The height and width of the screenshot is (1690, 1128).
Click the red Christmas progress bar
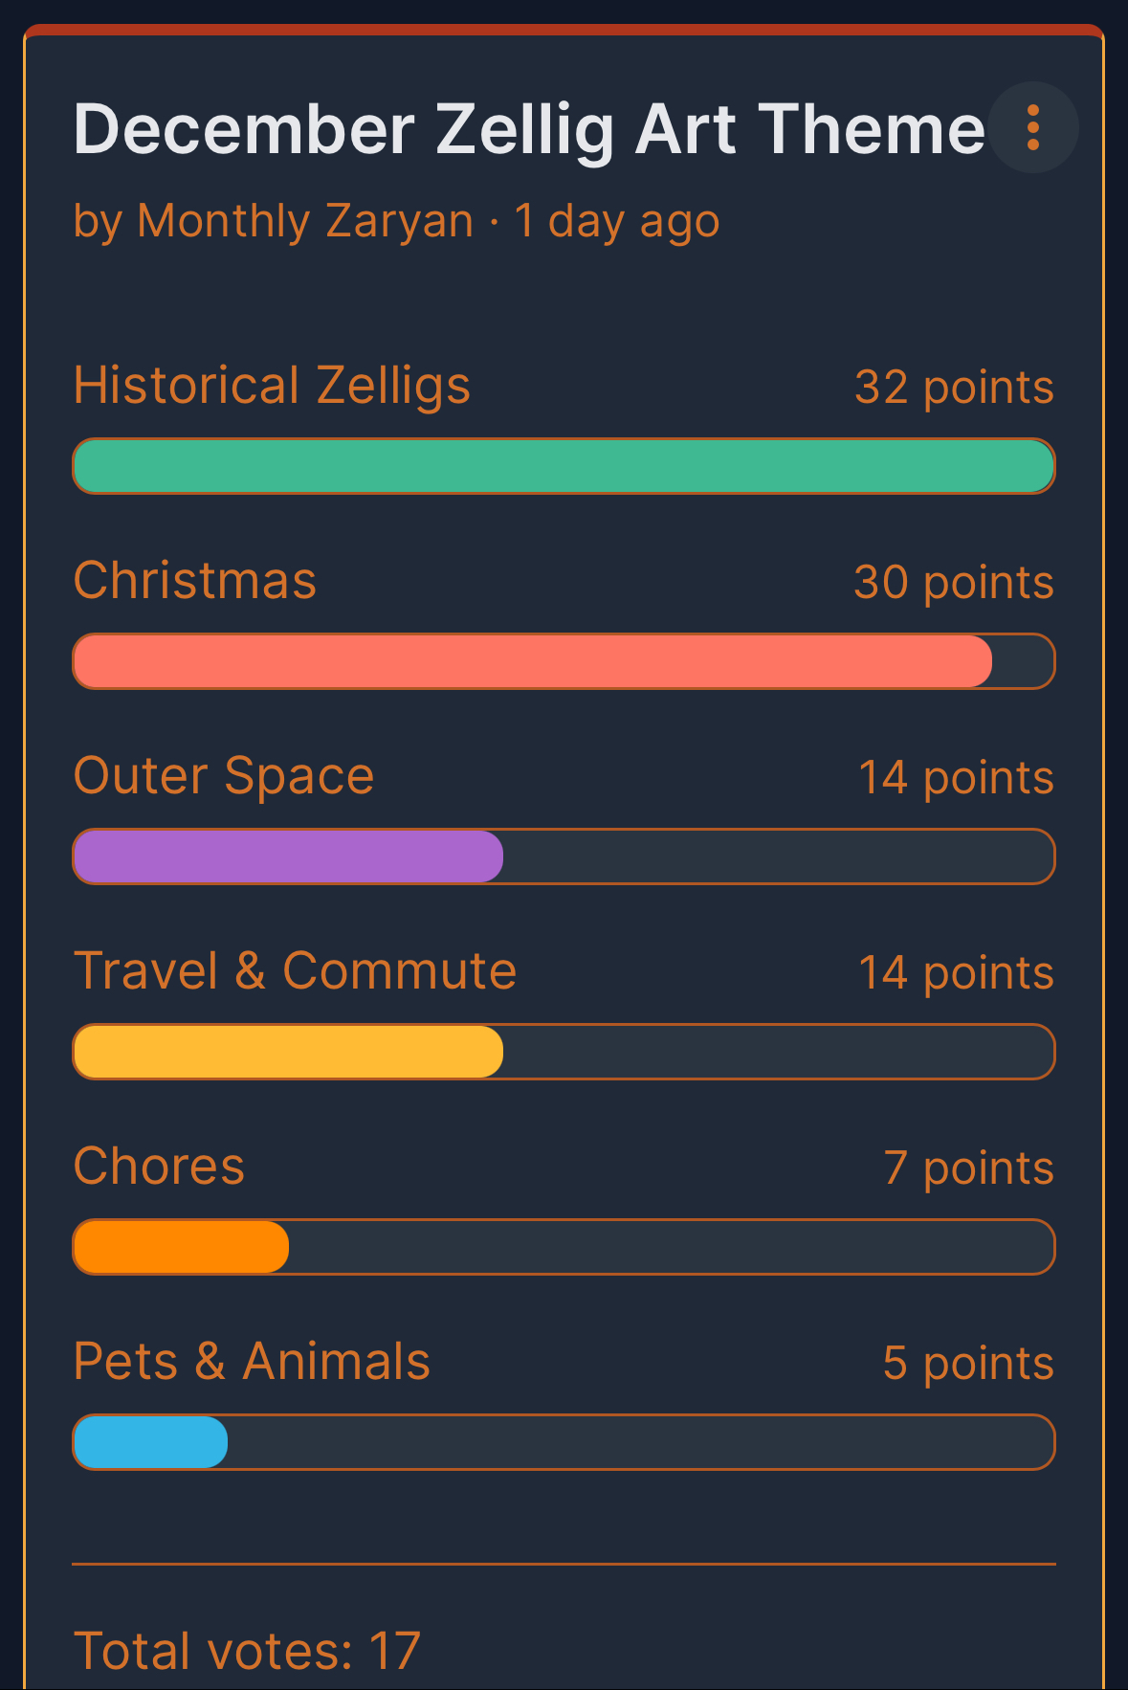[x=533, y=661]
